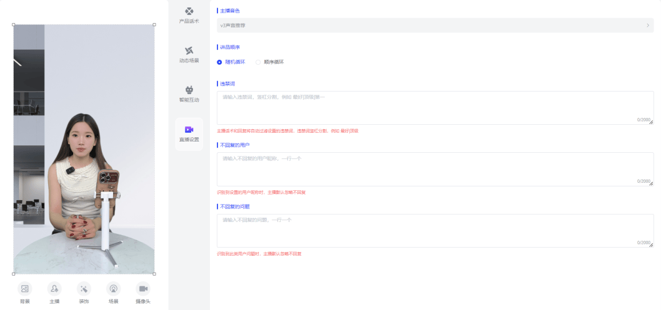Click the 主播音色 section heading
661x310 pixels.
click(230, 11)
